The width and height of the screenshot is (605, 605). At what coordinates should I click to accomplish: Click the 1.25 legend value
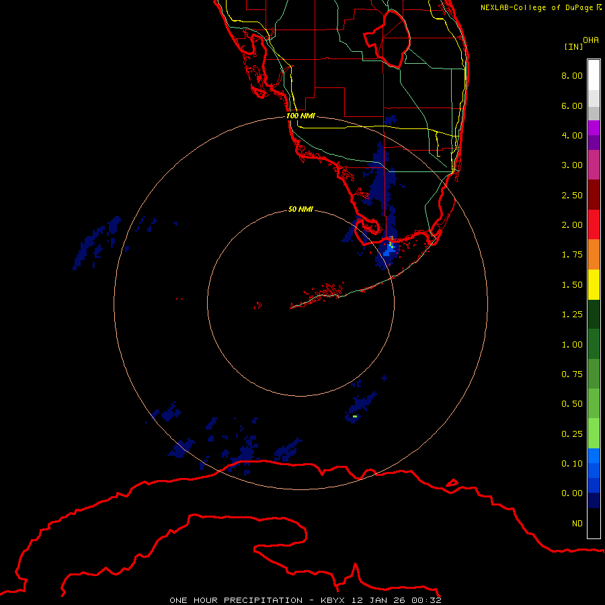tap(572, 315)
